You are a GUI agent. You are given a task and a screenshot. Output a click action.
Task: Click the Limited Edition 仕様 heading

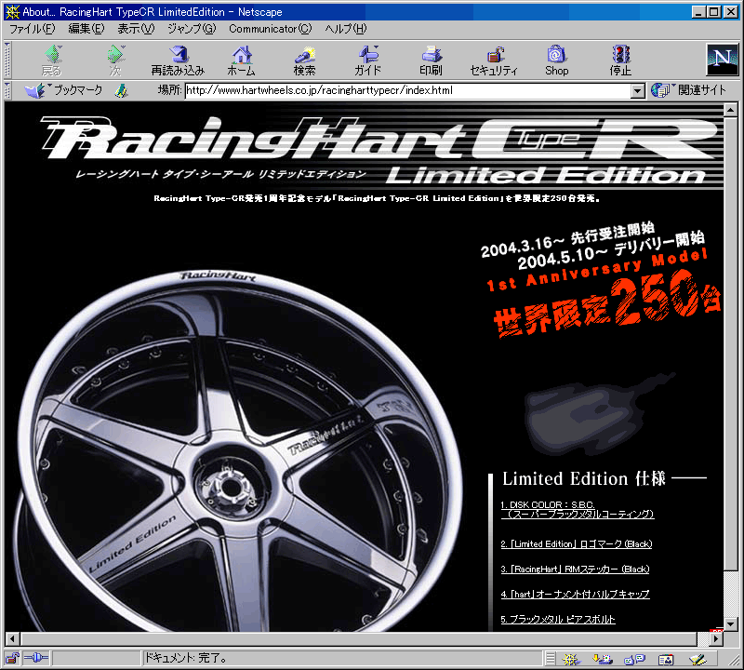click(x=584, y=478)
